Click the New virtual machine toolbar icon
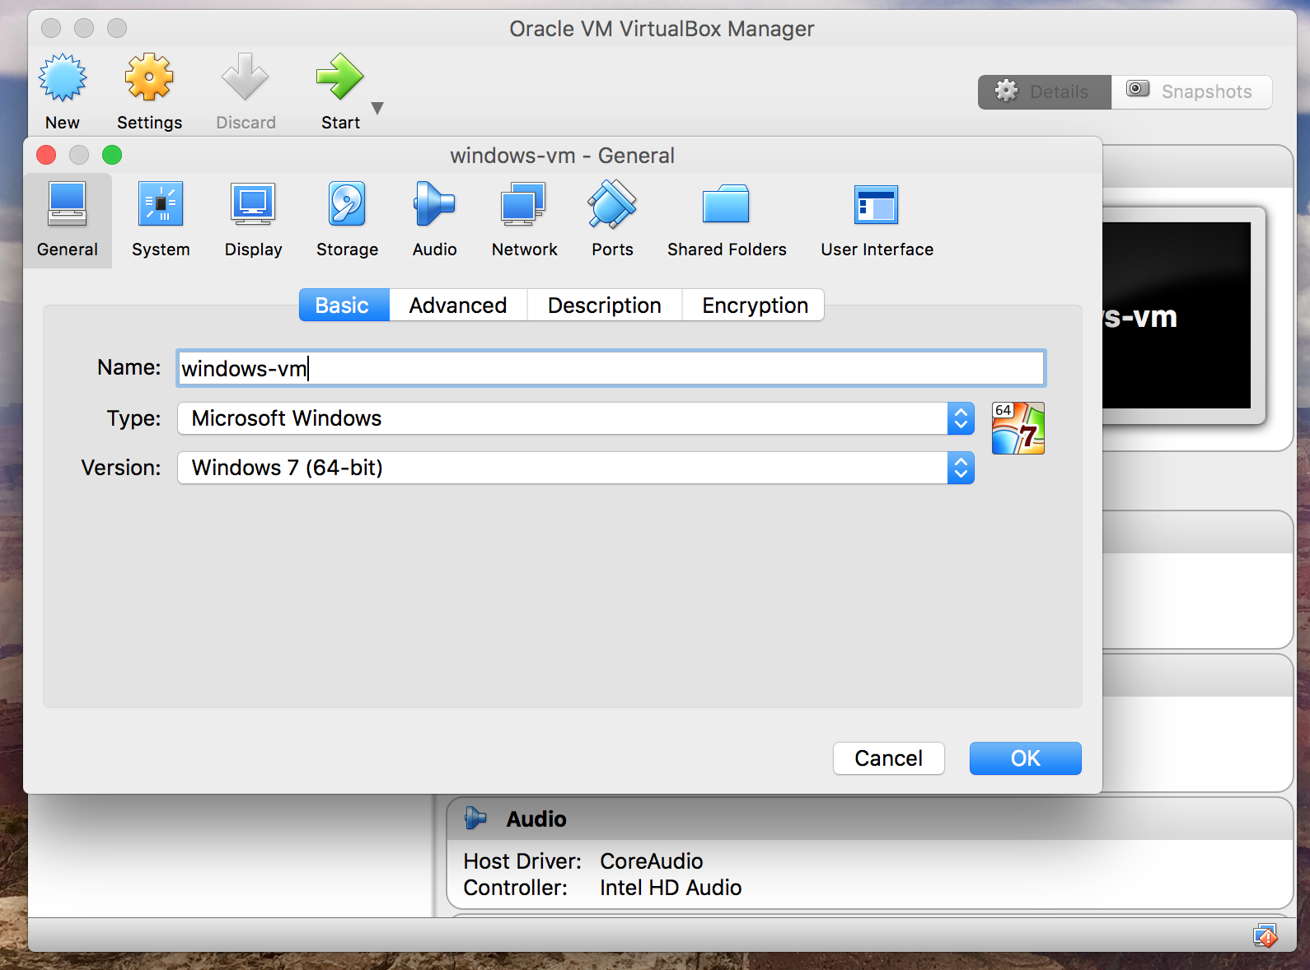The image size is (1310, 970). click(x=63, y=78)
